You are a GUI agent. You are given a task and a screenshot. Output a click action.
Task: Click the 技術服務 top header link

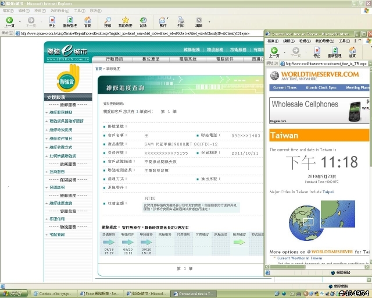point(238,49)
